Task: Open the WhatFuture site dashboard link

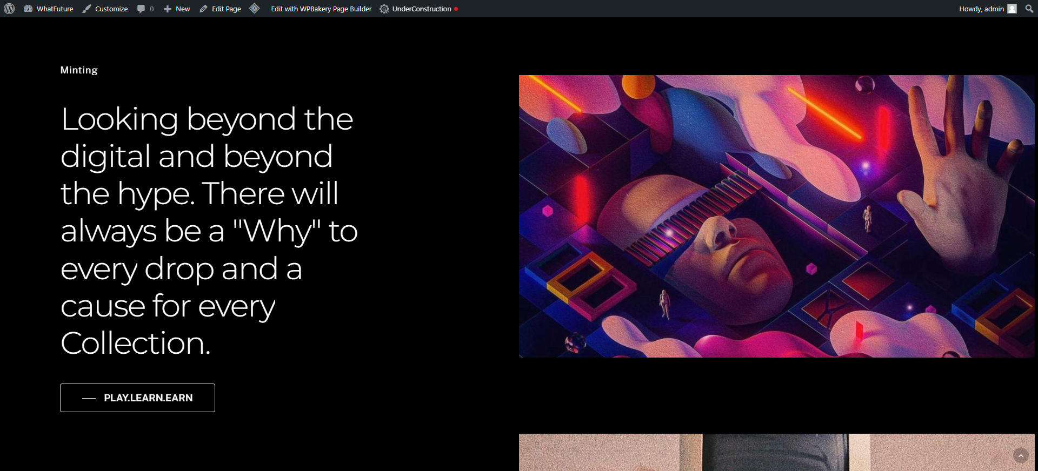Action: pos(48,9)
